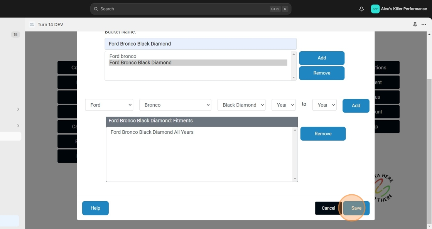Click Remove next to the bucket list
This screenshot has width=432, height=229.
pos(322,73)
